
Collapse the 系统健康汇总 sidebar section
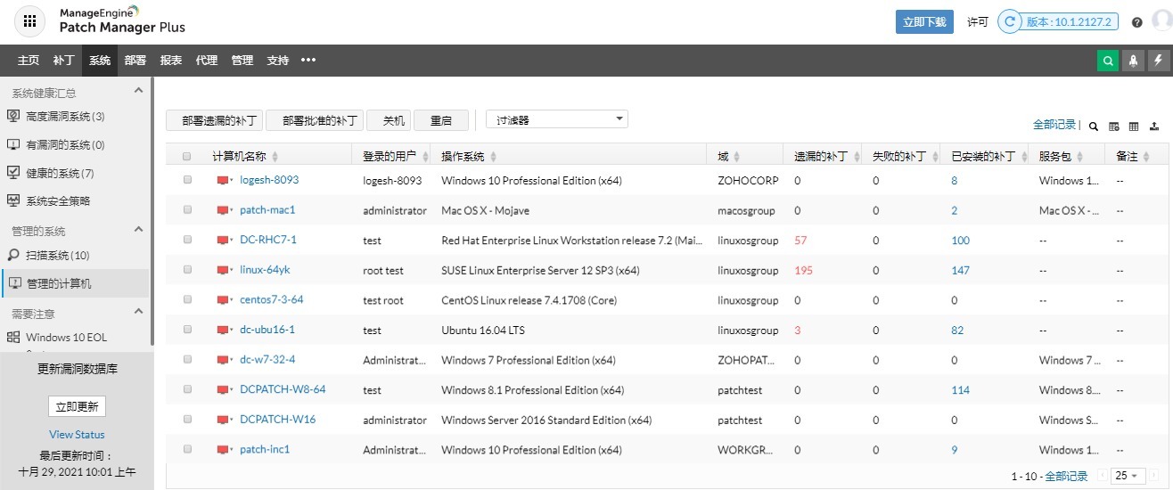tap(138, 92)
